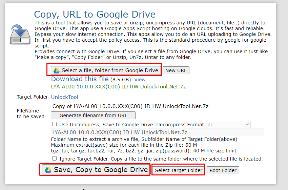Select a file, folder from Google Drive

tap(106, 70)
